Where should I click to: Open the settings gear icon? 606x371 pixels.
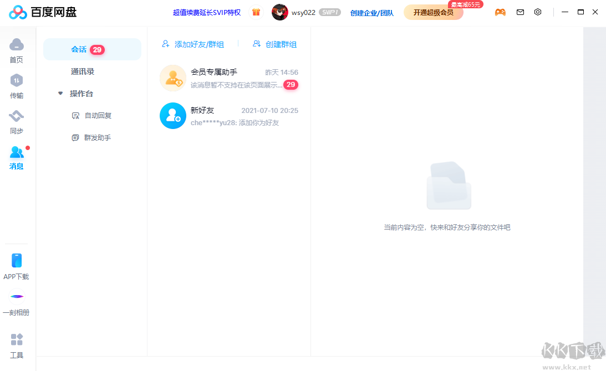point(538,12)
